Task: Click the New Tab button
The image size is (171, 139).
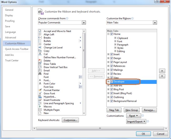Action: [114, 110]
